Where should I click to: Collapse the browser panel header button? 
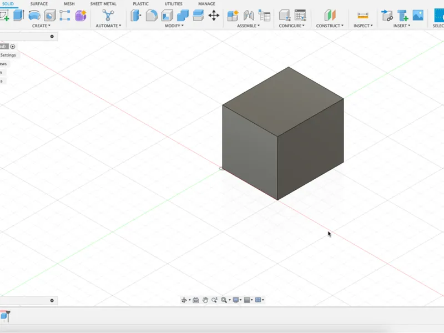coord(52,36)
